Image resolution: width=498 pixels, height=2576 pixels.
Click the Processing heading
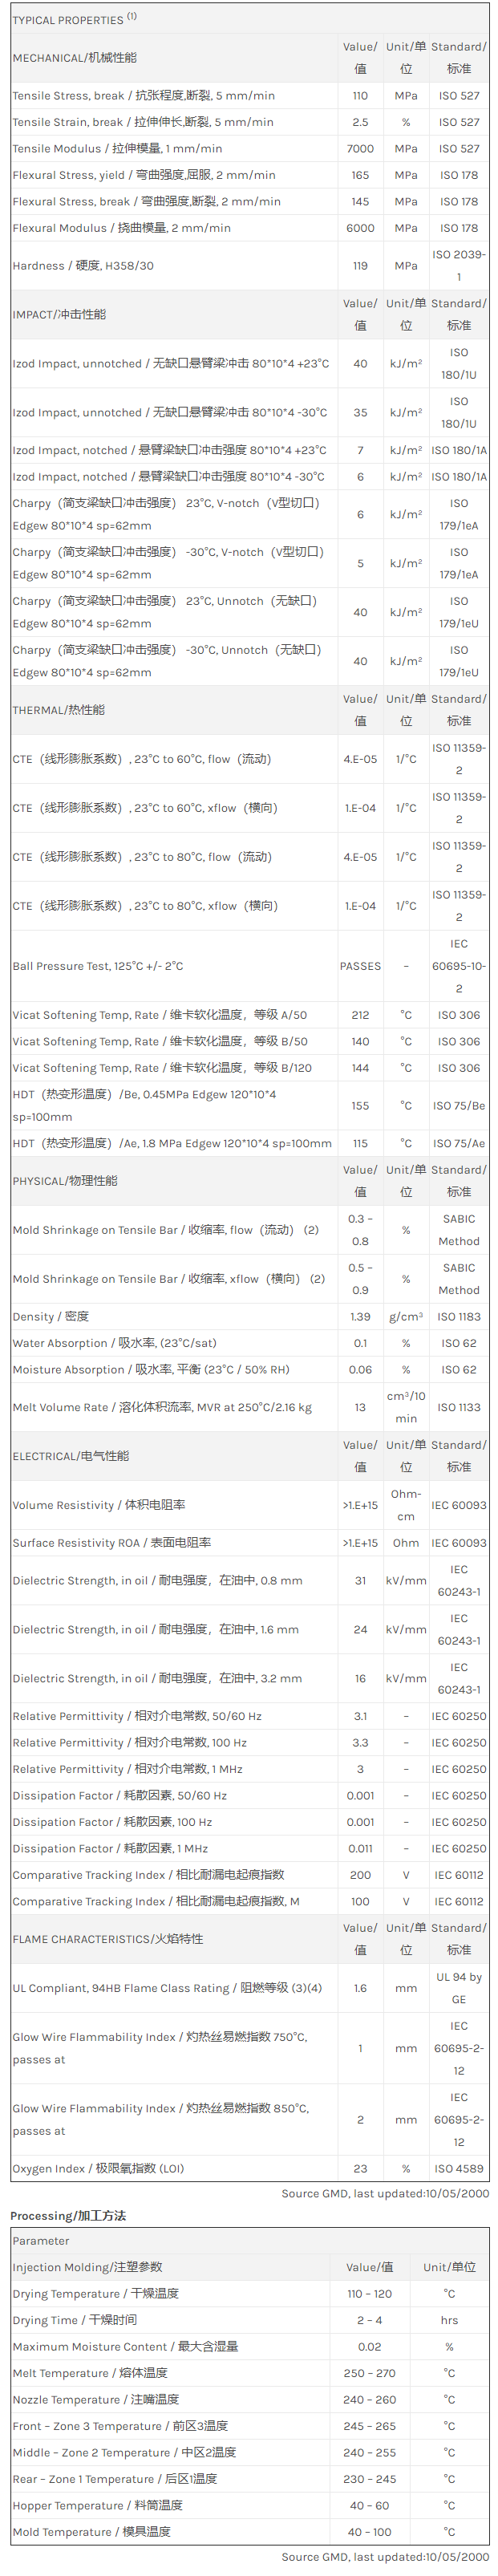(x=68, y=2216)
